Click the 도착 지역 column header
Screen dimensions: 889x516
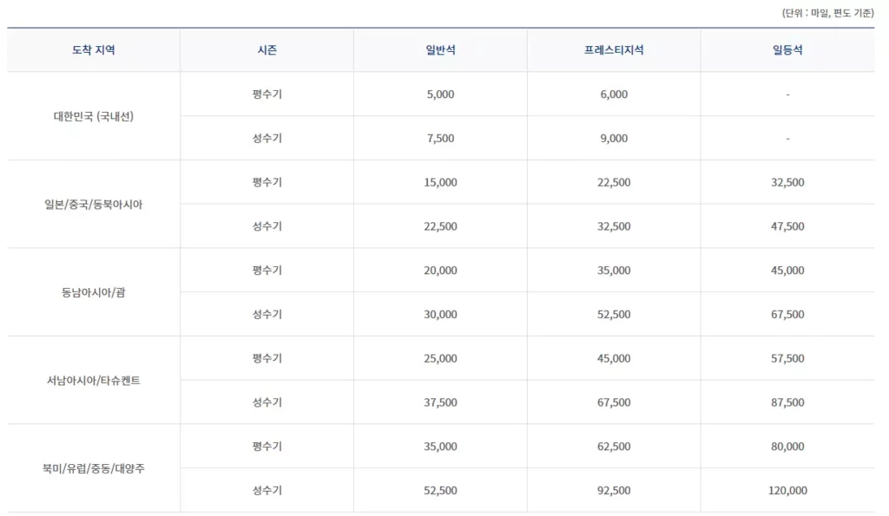[94, 49]
